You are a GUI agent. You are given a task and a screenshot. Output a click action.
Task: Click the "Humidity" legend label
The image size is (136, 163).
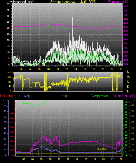pos(25,96)
